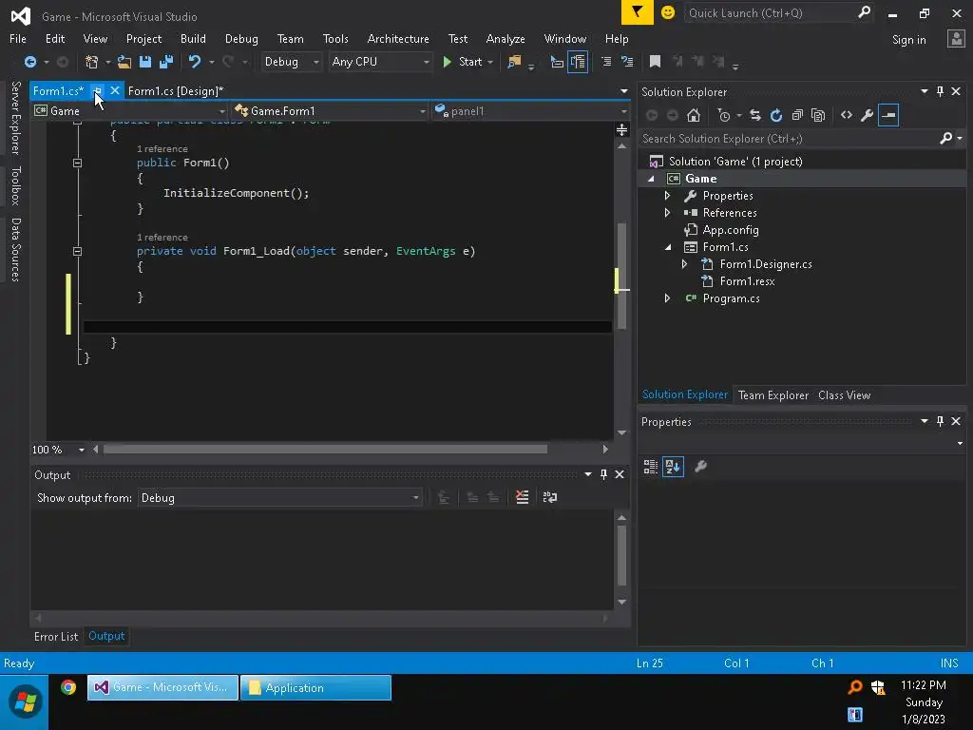This screenshot has height=730, width=973.
Task: Expand the References node
Action: tap(667, 213)
